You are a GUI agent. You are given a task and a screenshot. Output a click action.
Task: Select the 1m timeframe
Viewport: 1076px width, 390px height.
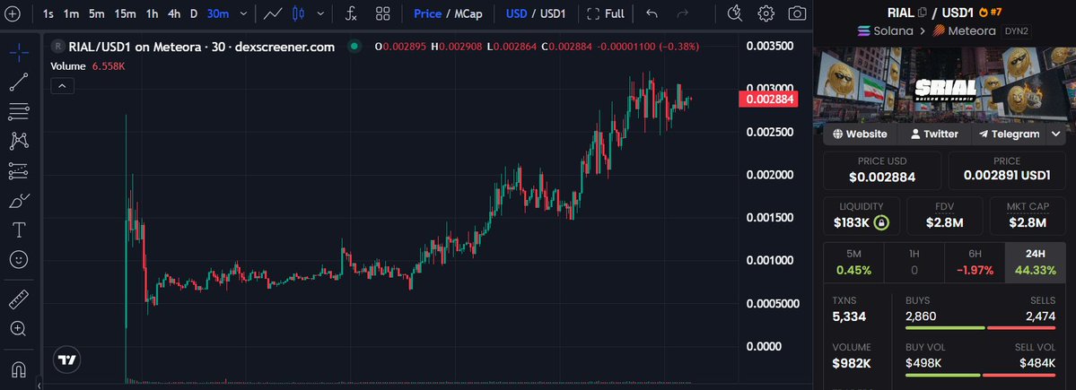72,13
